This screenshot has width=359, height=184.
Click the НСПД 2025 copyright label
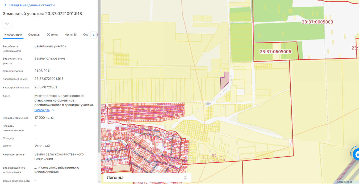tap(344, 182)
